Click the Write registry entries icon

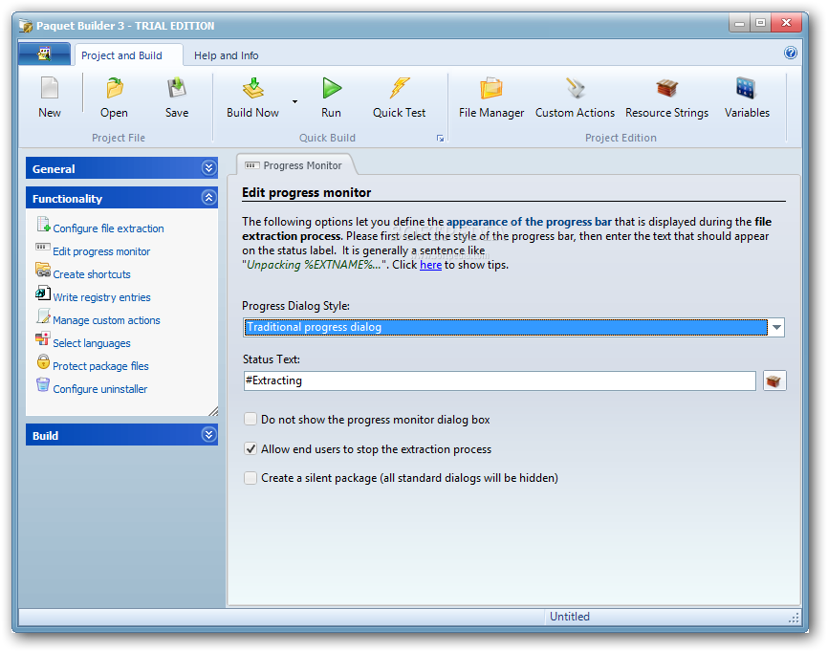pos(43,293)
